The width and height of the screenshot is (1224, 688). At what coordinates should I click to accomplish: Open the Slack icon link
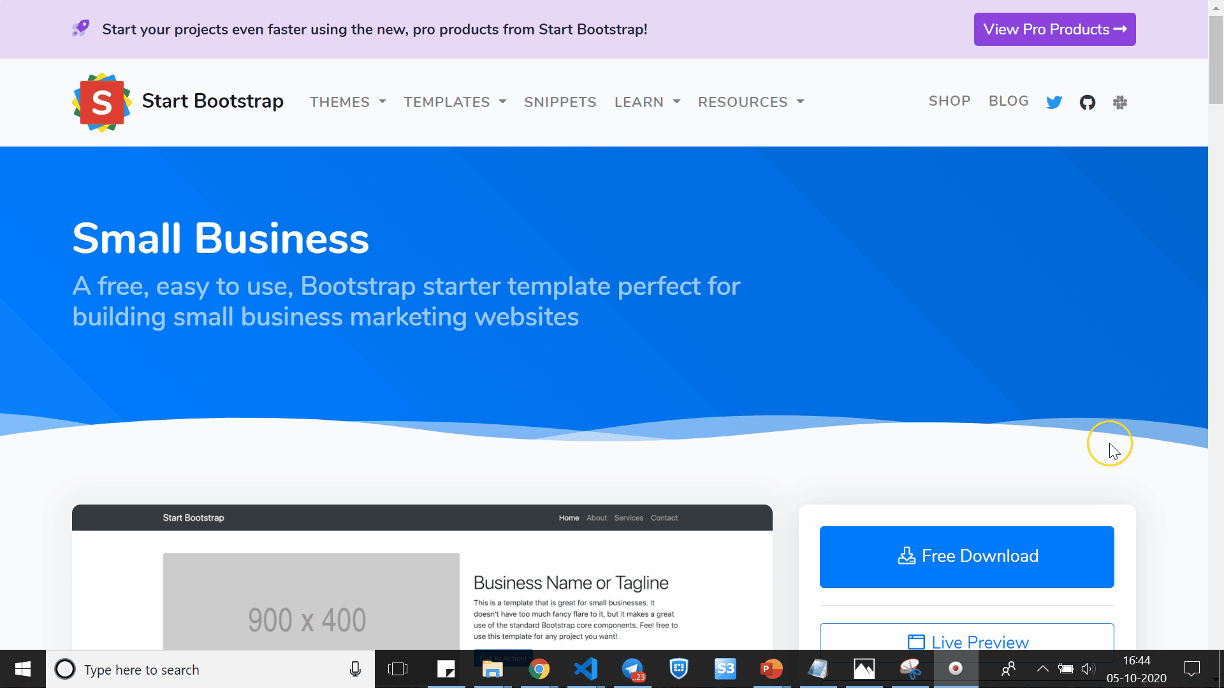click(1120, 102)
